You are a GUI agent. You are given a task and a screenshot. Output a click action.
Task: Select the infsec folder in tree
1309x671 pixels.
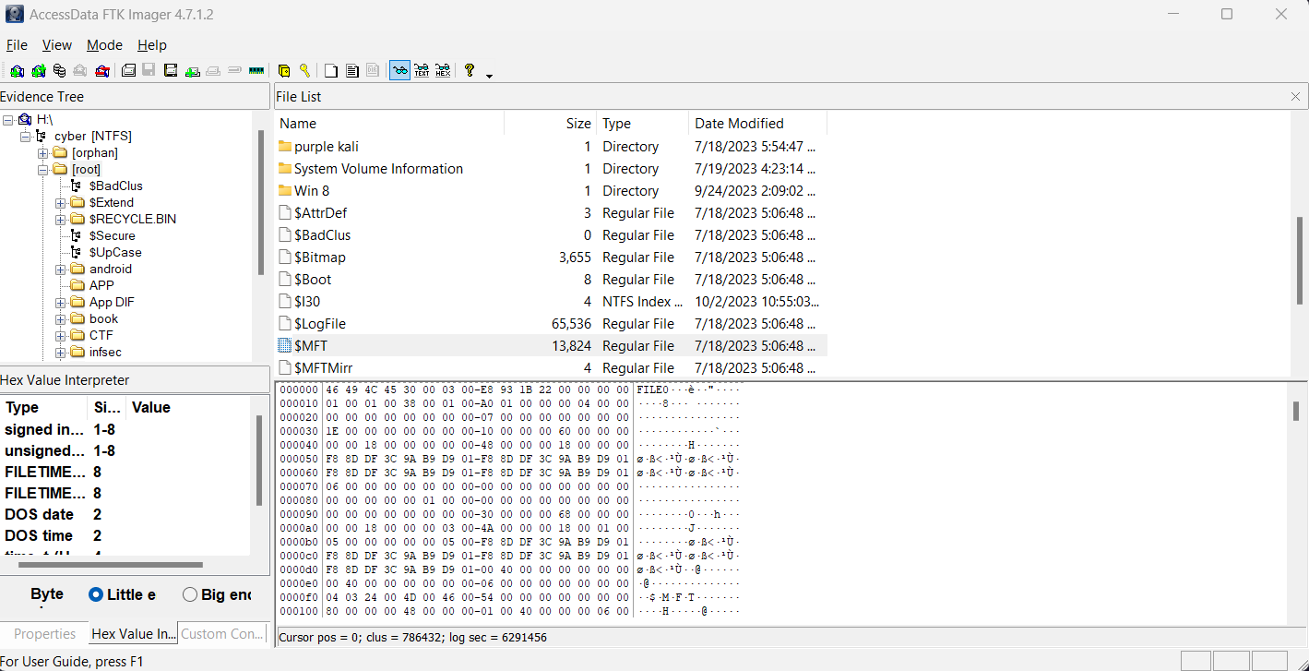click(105, 353)
